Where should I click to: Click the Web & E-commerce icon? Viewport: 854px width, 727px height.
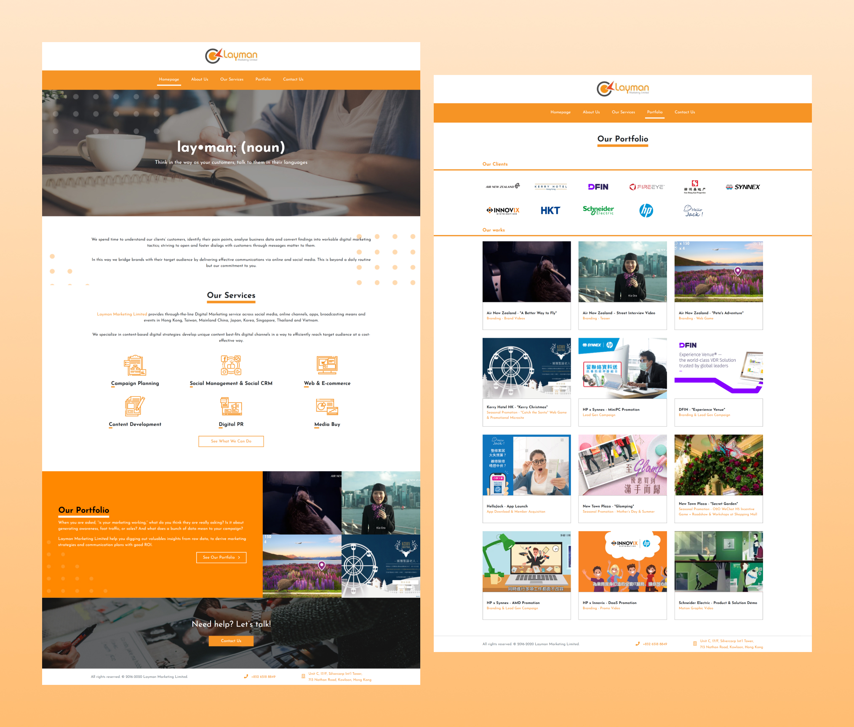coord(327,365)
